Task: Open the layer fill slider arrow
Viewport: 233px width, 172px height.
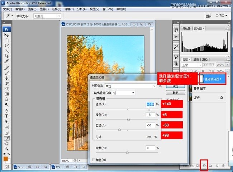Action: click(x=227, y=71)
